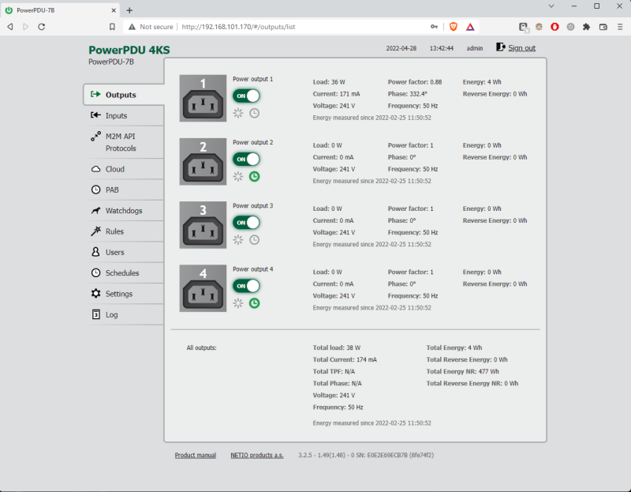Screen dimensions: 631x492
Task: Switch off Power output 1
Action: (x=246, y=96)
